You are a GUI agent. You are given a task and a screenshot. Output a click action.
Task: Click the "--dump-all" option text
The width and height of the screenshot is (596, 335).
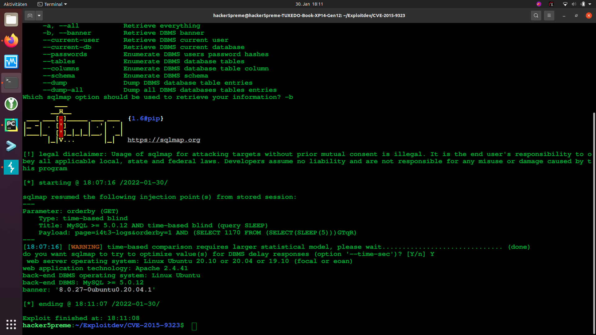tap(63, 90)
